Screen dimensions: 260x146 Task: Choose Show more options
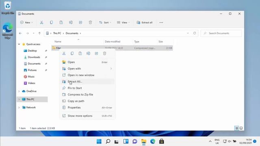pos(87,116)
